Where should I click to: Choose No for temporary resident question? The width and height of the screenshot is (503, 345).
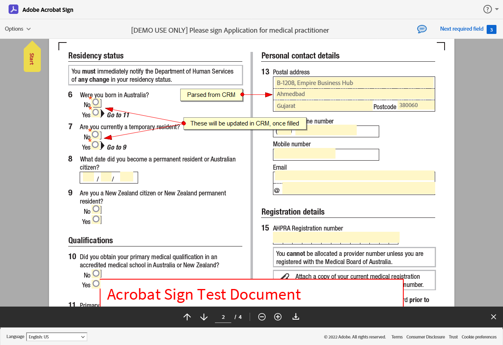point(95,134)
